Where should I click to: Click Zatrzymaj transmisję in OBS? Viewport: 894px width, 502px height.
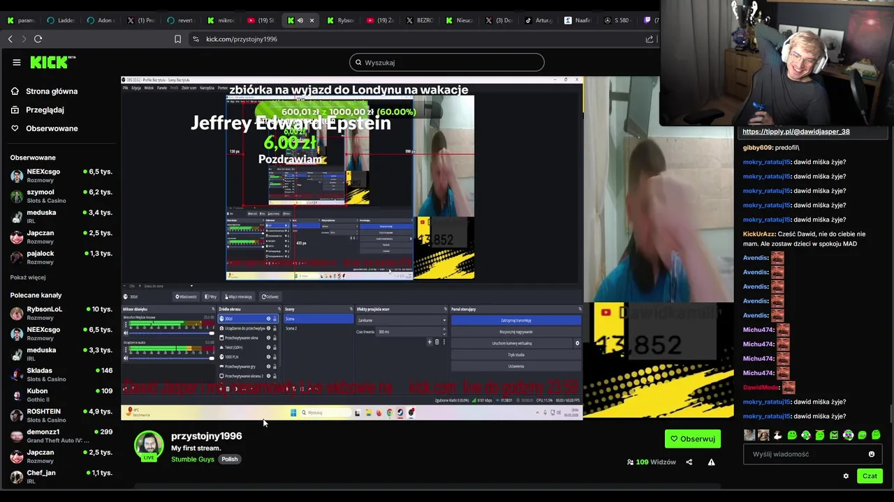click(515, 321)
